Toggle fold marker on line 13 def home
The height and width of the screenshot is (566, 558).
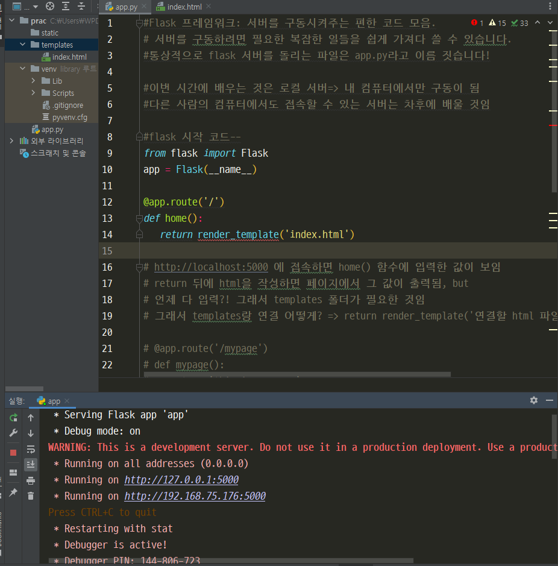pos(139,218)
